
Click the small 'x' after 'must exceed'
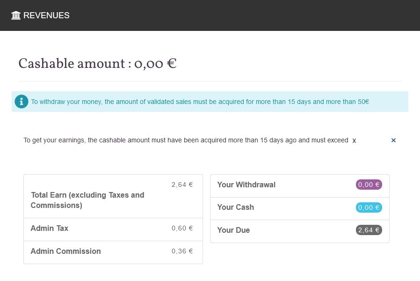354,140
